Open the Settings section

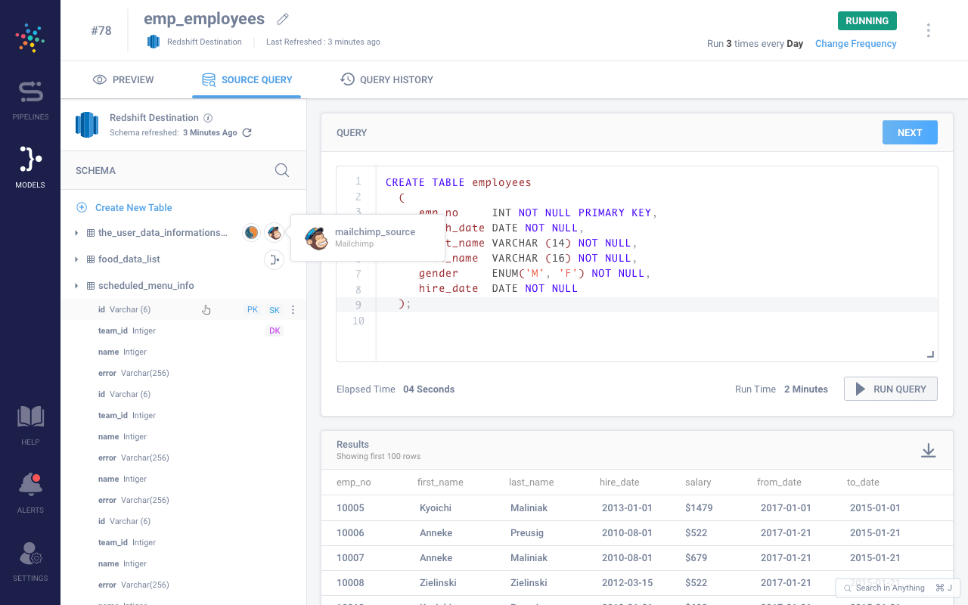click(x=30, y=562)
